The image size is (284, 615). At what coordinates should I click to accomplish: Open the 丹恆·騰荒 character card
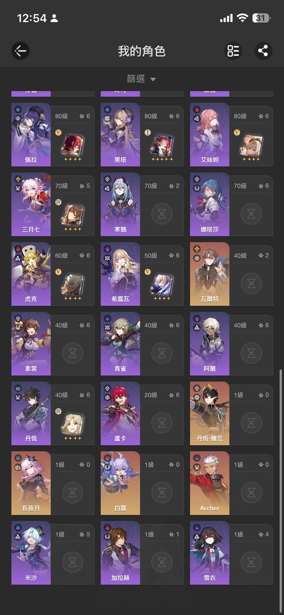(232, 413)
